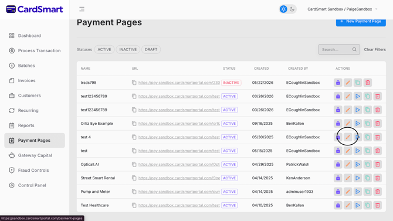
Task: Edit the Pump and Meter page
Action: click(348, 192)
